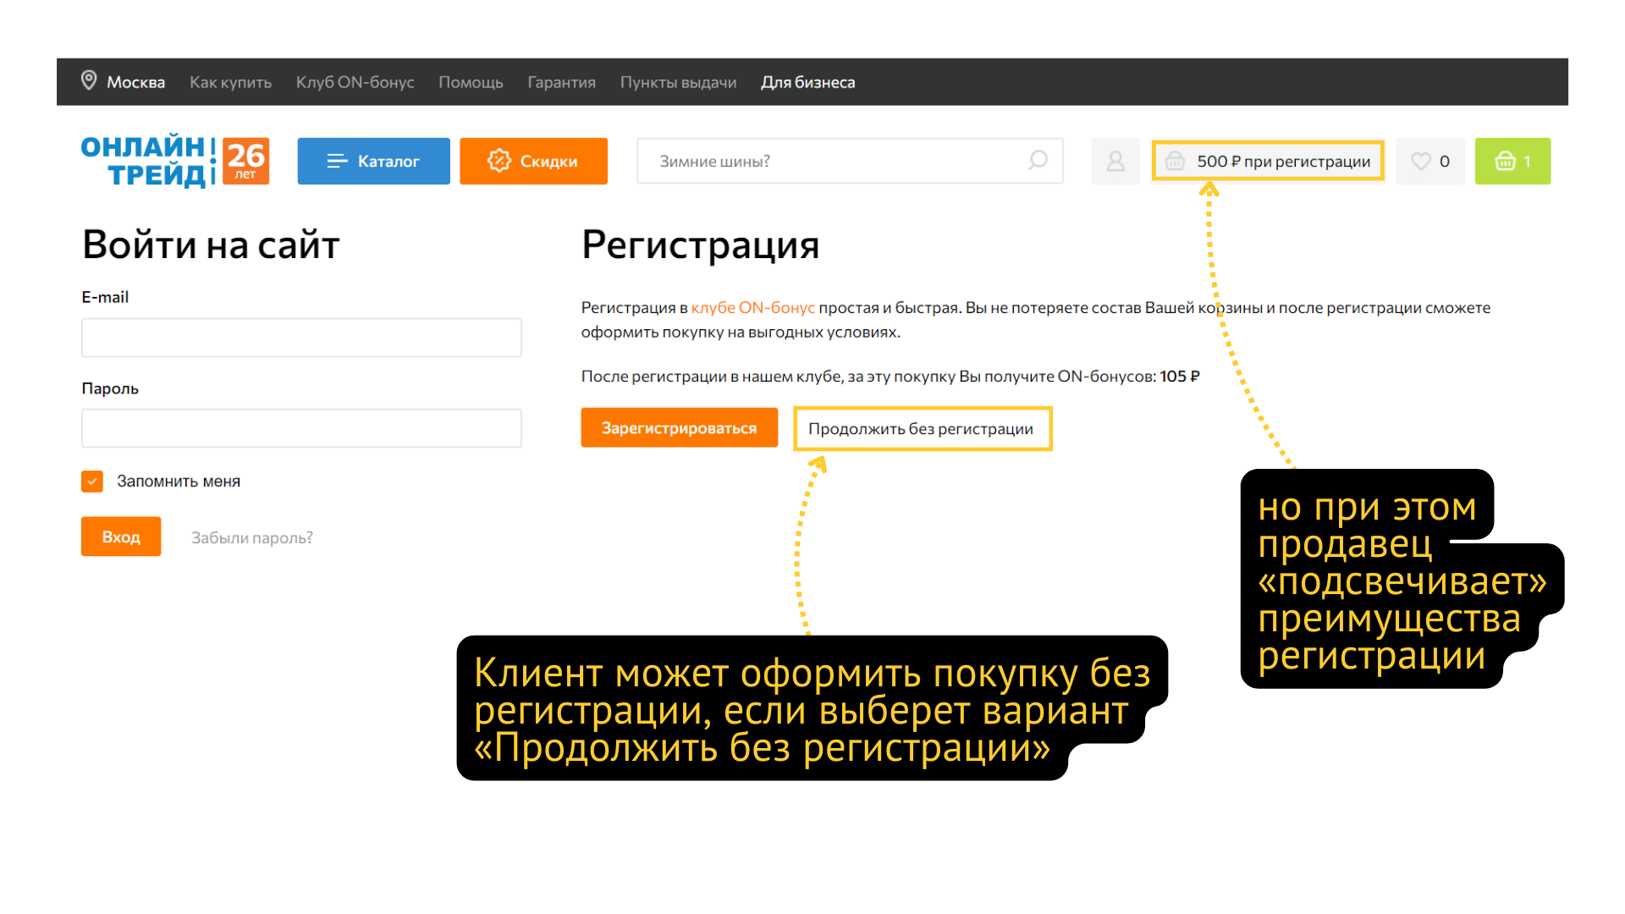Image resolution: width=1625 pixels, height=914 pixels.
Task: Open the Скидки page
Action: pyautogui.click(x=533, y=161)
